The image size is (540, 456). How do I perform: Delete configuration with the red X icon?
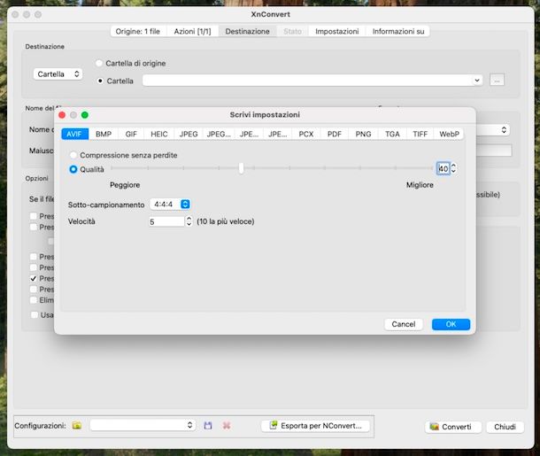pyautogui.click(x=227, y=425)
